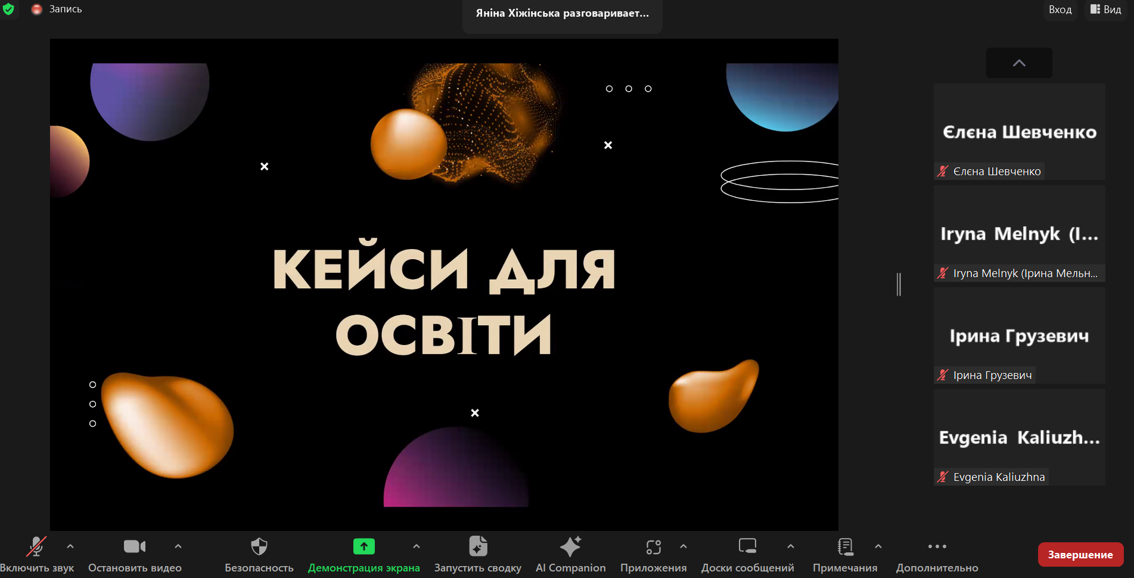The image size is (1134, 578).
Task: Start meeting summary (Запустить сводку) icon
Action: coord(477,546)
